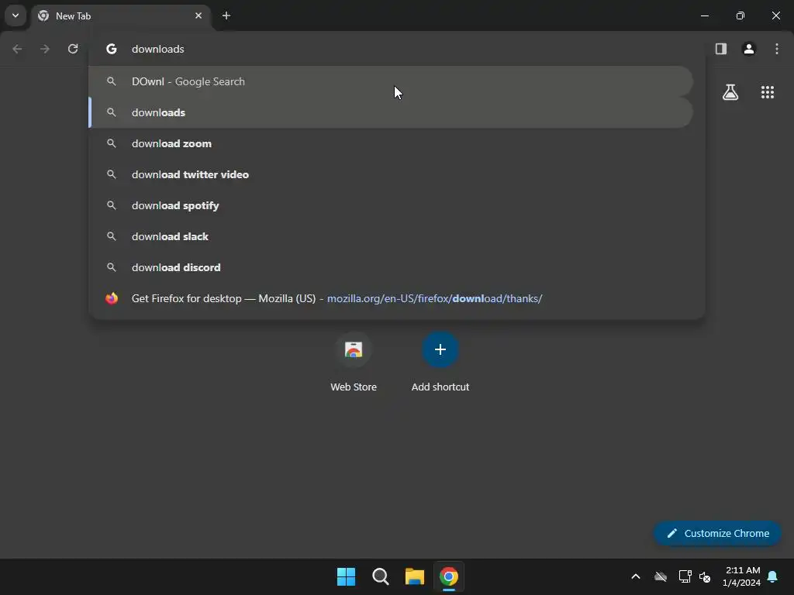Go forward with the forward arrow
This screenshot has width=794, height=595.
45,49
